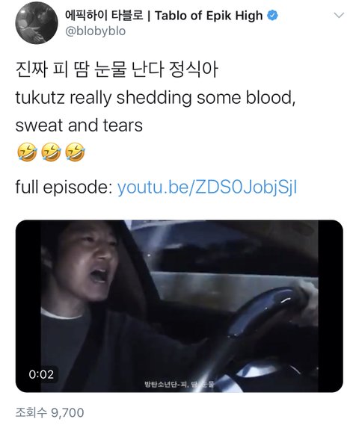Select the last laughing emoji

75,152
